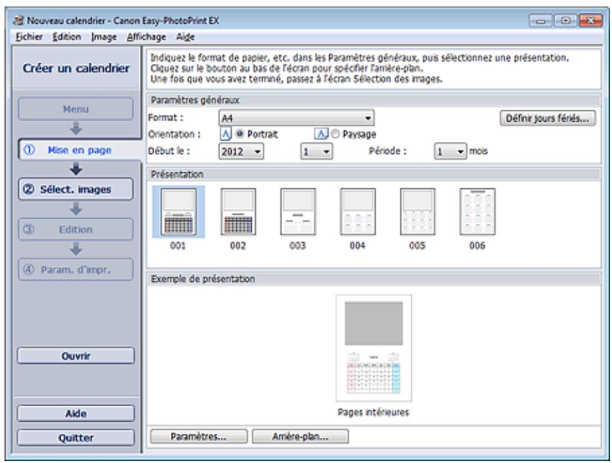The width and height of the screenshot is (612, 463).
Task: Click step 4 Param. d'impr. button
Action: coord(76,270)
